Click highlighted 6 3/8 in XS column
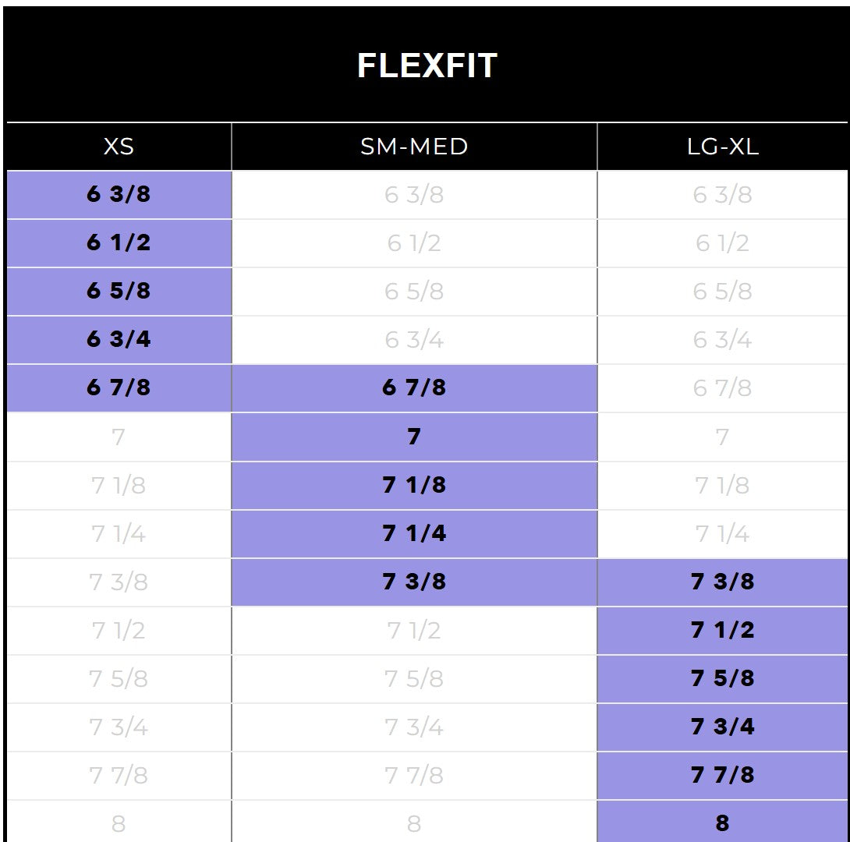 click(x=119, y=195)
